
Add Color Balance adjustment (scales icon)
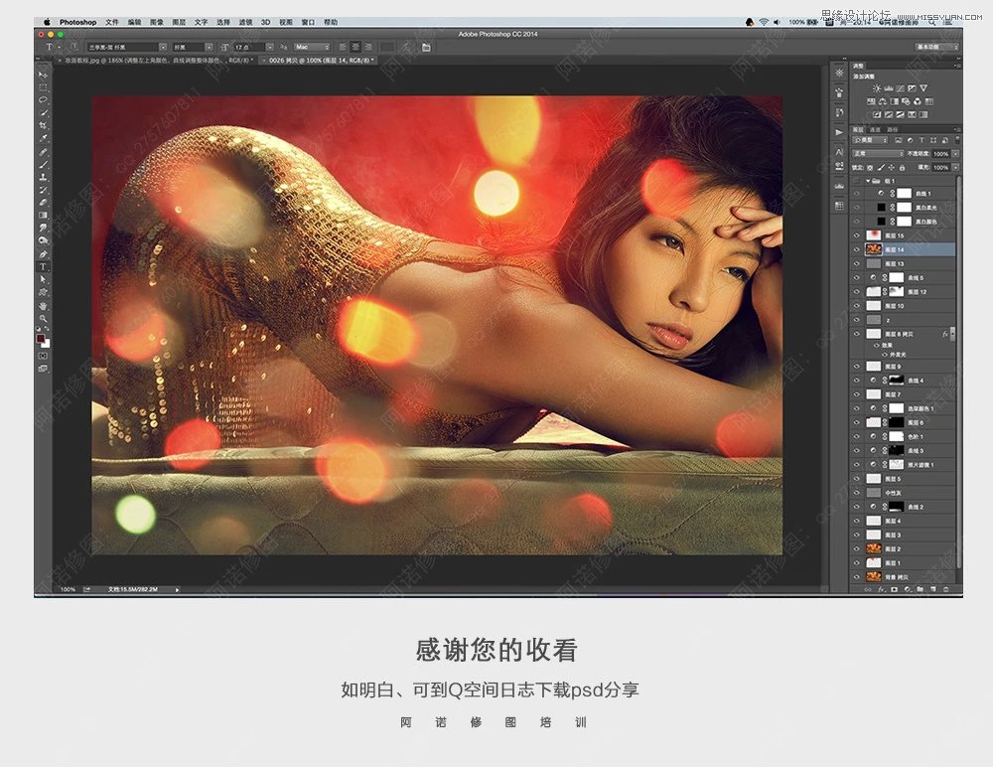coord(882,101)
